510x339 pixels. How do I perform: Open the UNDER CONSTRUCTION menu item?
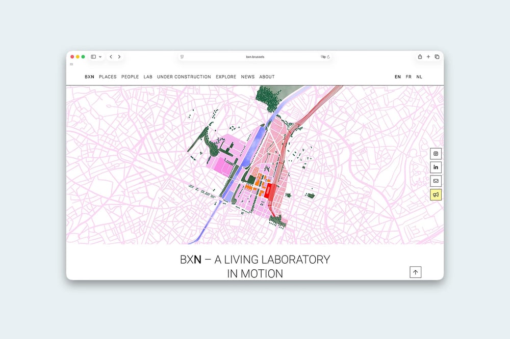click(184, 77)
